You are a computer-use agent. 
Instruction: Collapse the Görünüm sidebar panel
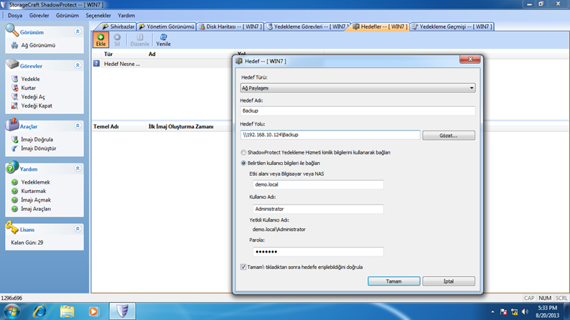tap(78, 32)
